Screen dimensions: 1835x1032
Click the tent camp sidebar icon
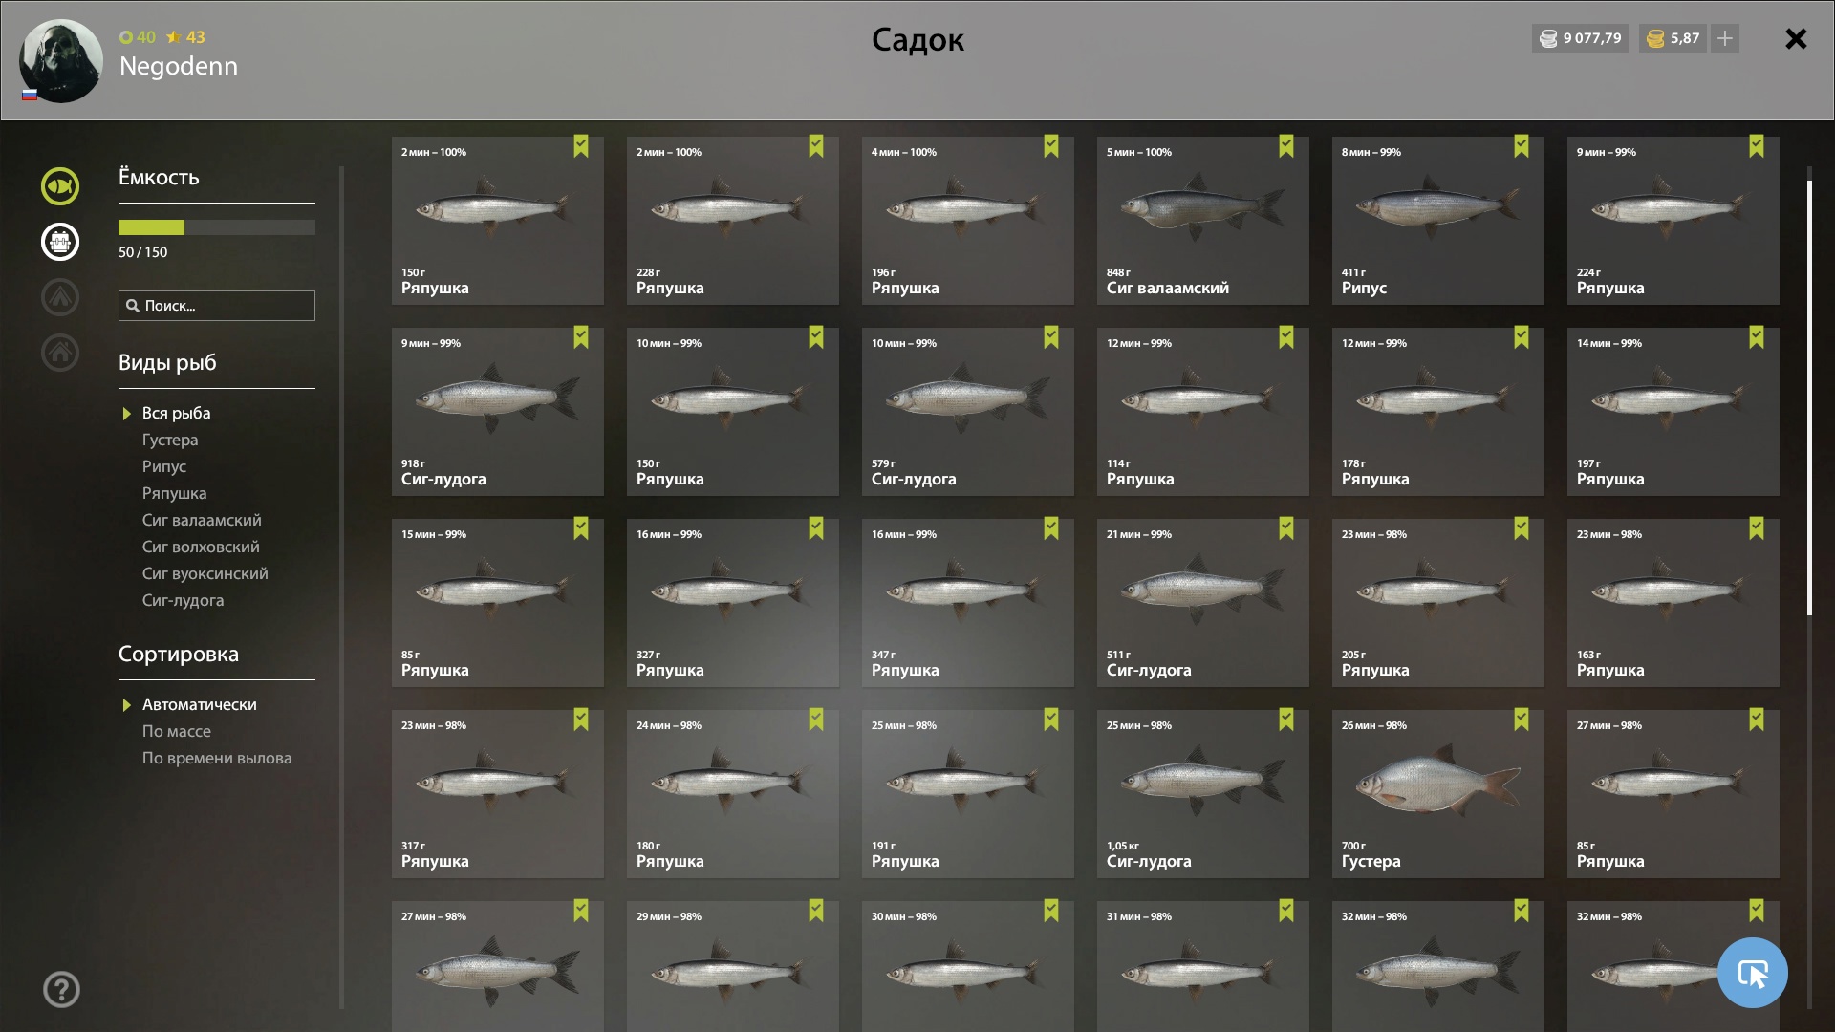(60, 297)
